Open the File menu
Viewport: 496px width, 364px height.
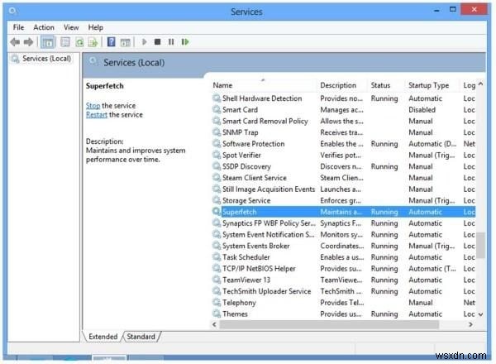18,27
